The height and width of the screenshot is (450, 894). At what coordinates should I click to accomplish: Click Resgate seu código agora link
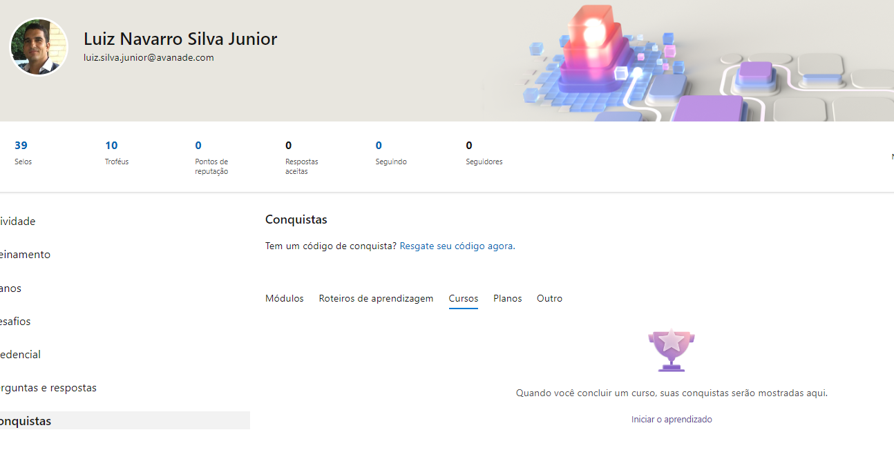(456, 246)
